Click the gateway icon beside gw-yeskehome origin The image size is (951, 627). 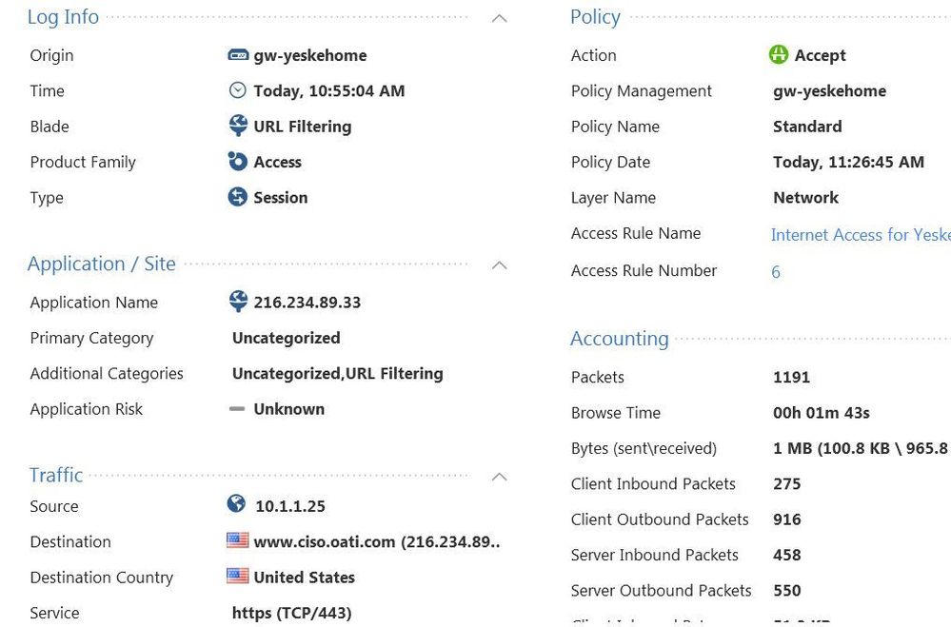point(238,55)
